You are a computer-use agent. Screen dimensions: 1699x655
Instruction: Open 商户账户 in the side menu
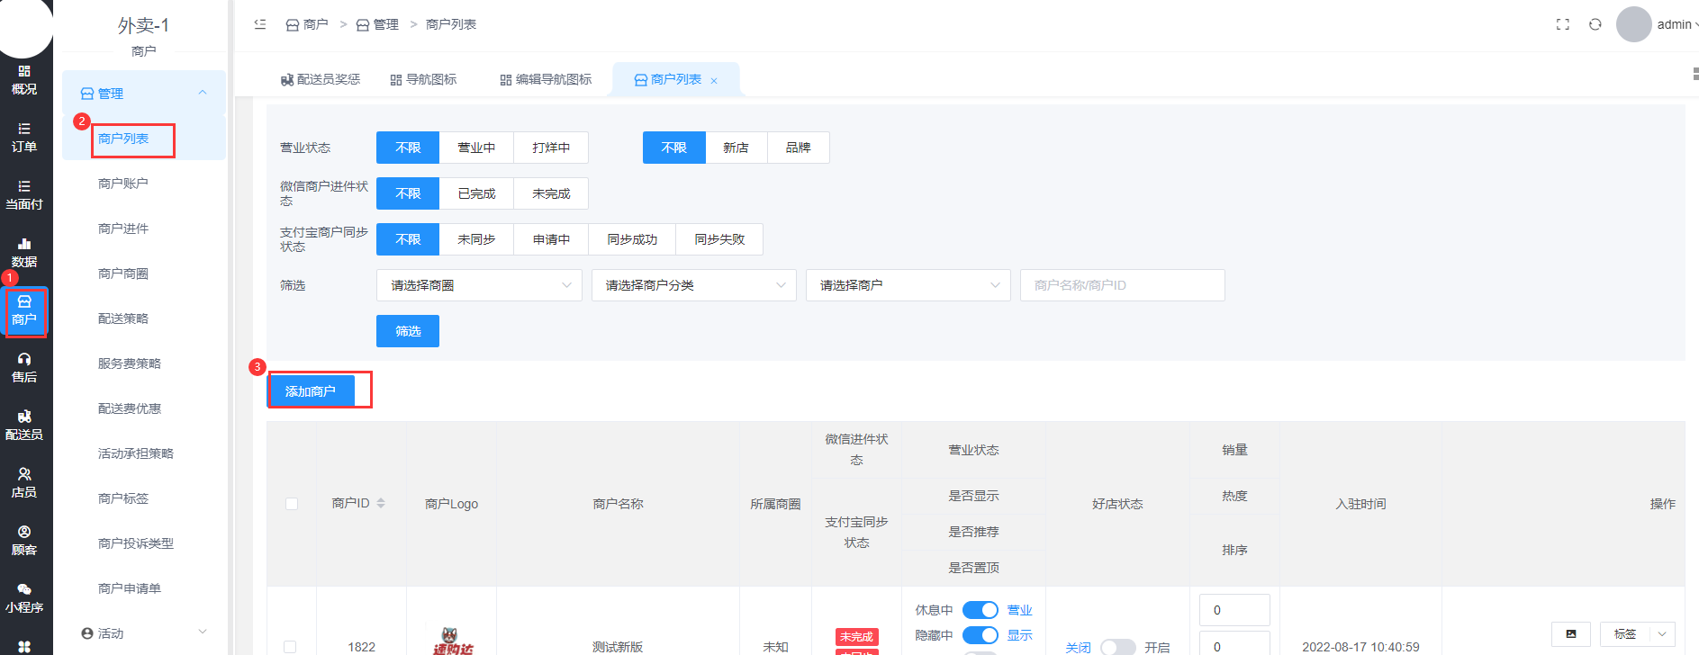[123, 184]
